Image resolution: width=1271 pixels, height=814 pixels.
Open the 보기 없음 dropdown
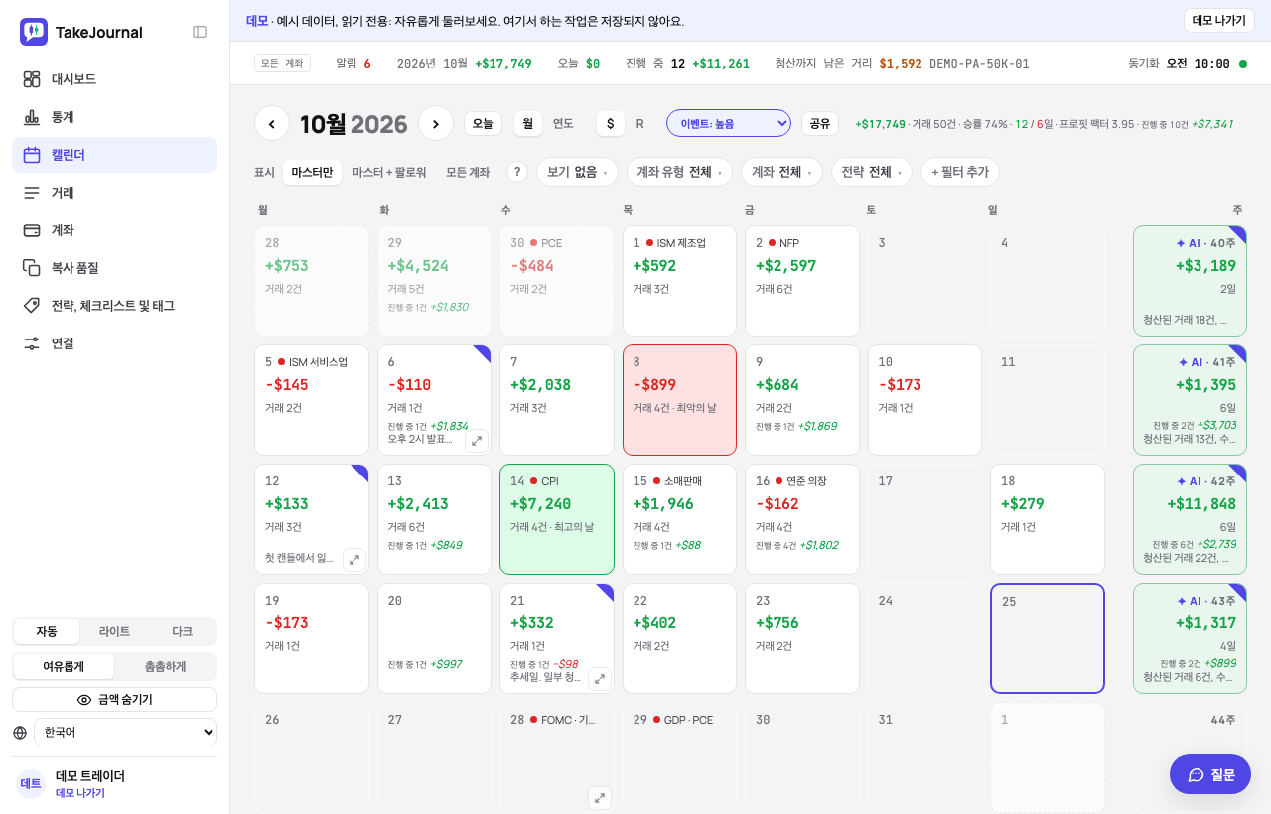(577, 172)
